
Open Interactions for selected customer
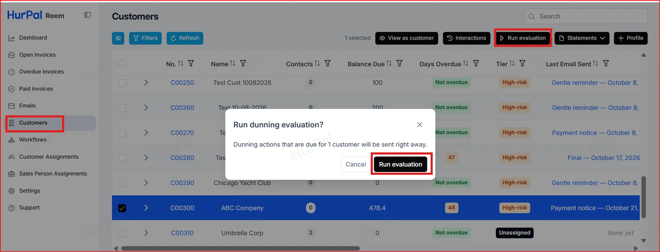pyautogui.click(x=467, y=38)
